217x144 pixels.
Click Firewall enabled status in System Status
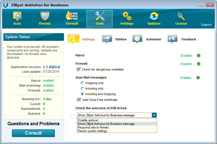click(48, 90)
